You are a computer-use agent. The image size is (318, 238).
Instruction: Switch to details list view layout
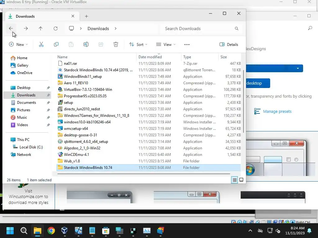point(235,180)
